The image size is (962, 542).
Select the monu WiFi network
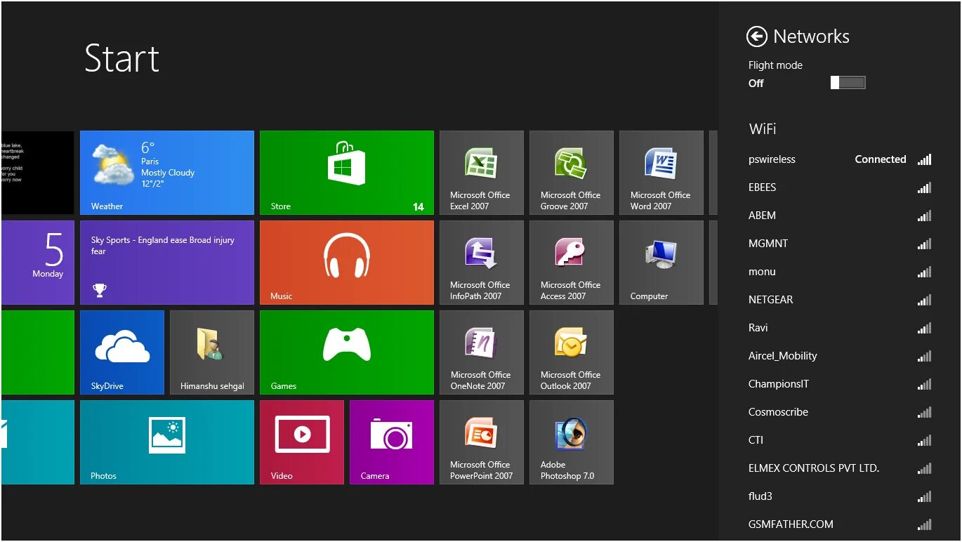click(840, 272)
